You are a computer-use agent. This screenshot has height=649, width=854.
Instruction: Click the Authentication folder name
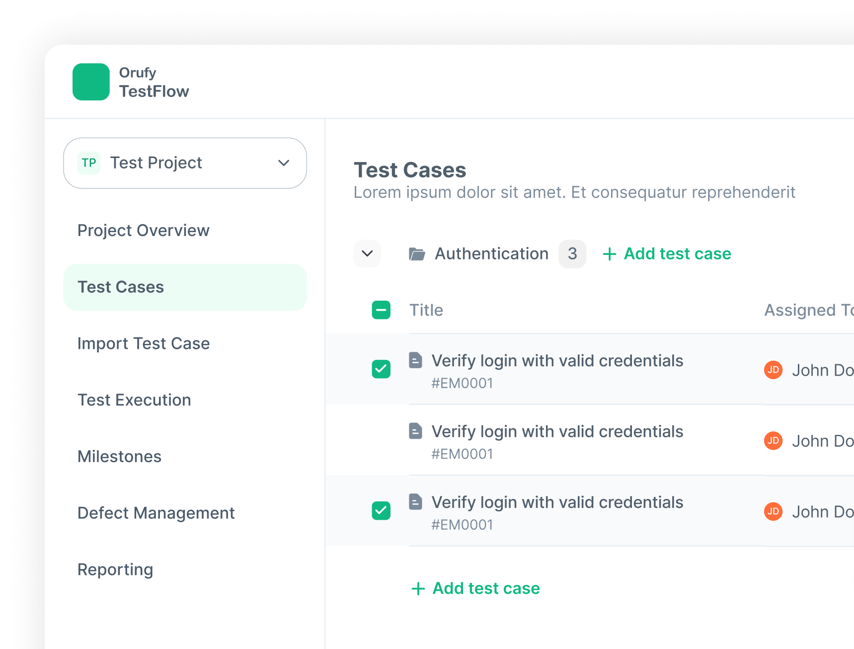tap(492, 254)
